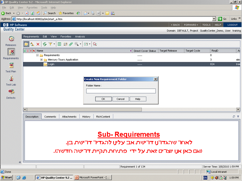The height and width of the screenshot is (181, 242).
Task: Open the Zoom dropdown arrow
Action: 80,44
